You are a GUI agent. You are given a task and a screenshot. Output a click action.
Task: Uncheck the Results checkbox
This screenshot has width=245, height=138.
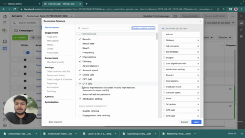80,39
